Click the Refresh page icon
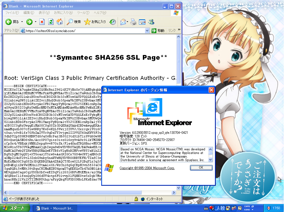284x212 pixels. [x=51, y=22]
